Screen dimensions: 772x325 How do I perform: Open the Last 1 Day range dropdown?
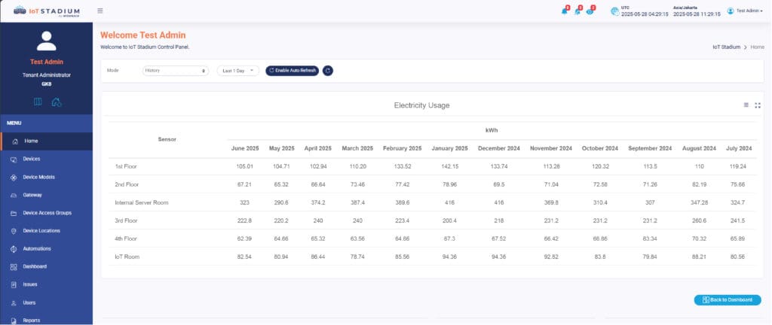click(x=237, y=70)
